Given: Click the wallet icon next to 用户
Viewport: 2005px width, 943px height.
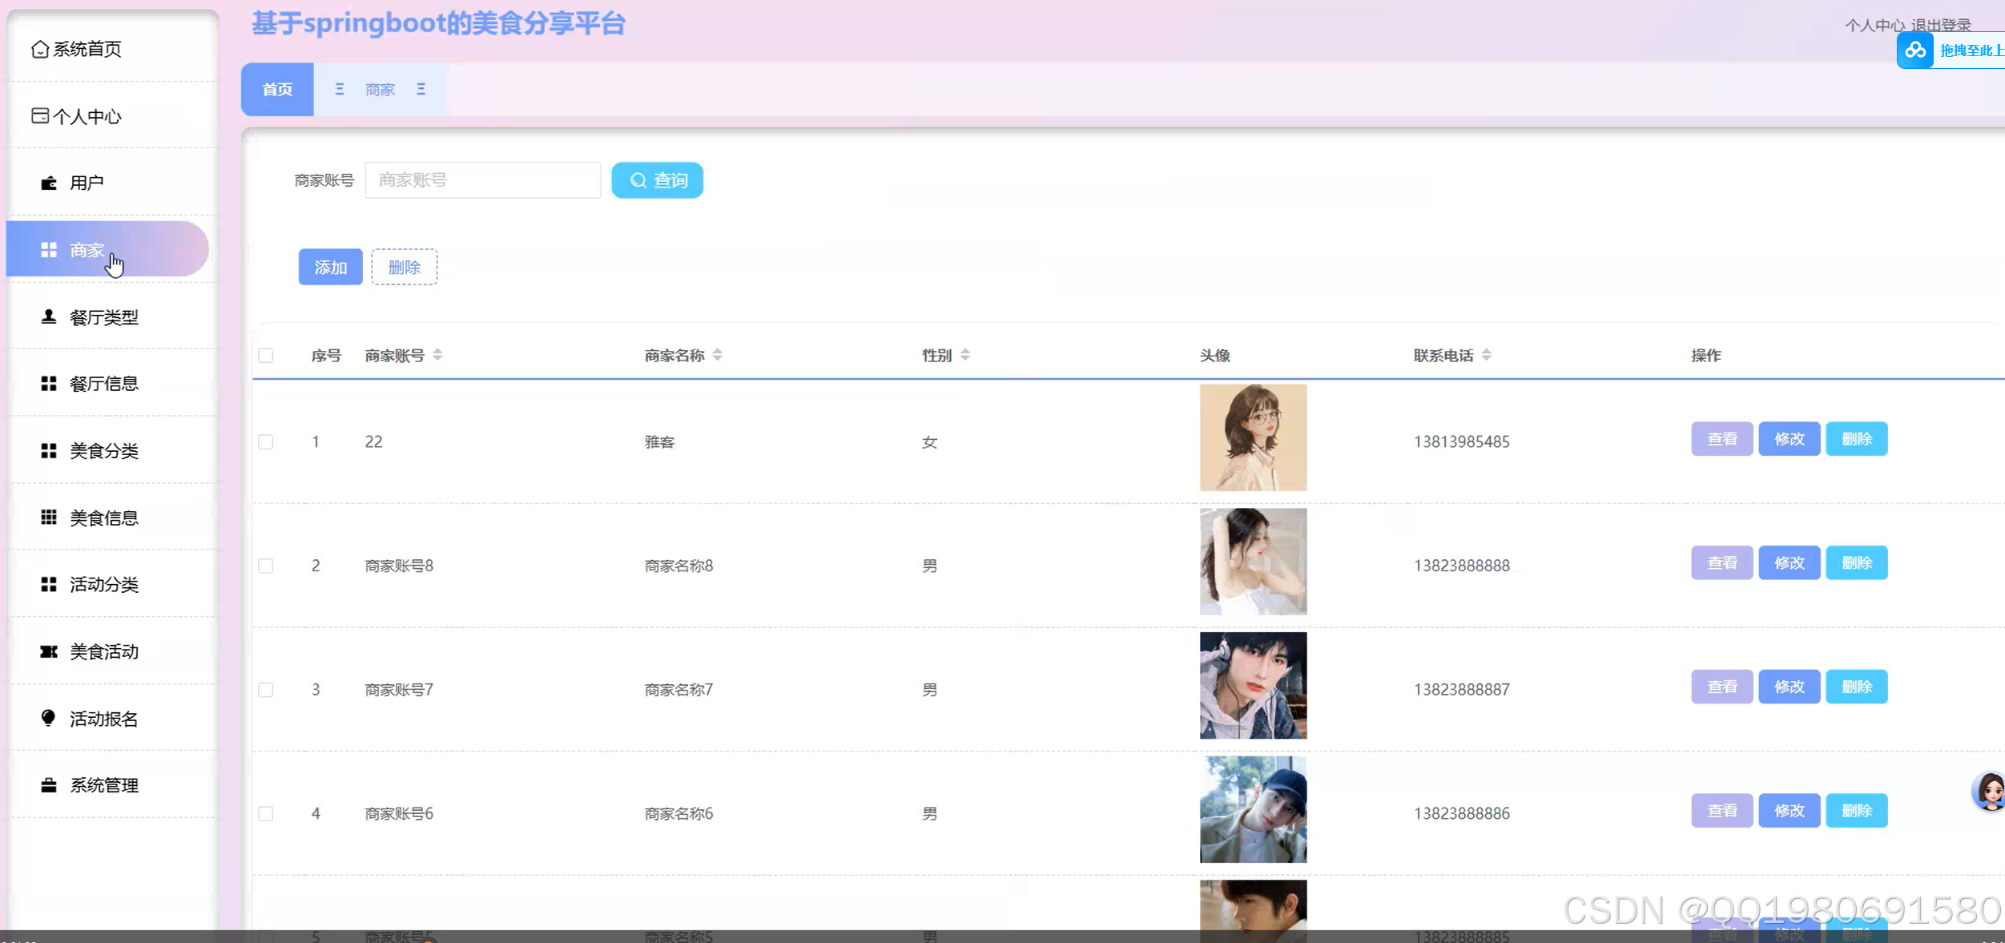Looking at the screenshot, I should 49,183.
